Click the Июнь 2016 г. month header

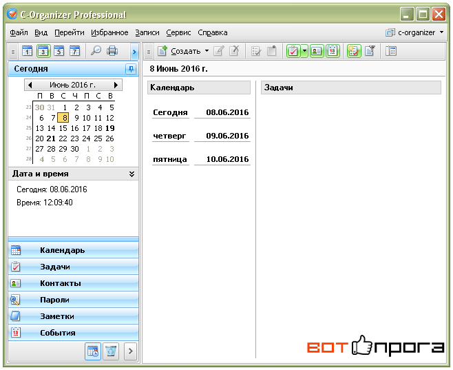72,85
